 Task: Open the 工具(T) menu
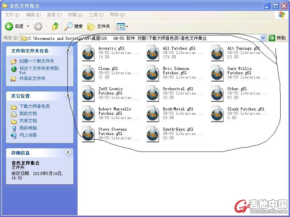[x=96, y=15]
